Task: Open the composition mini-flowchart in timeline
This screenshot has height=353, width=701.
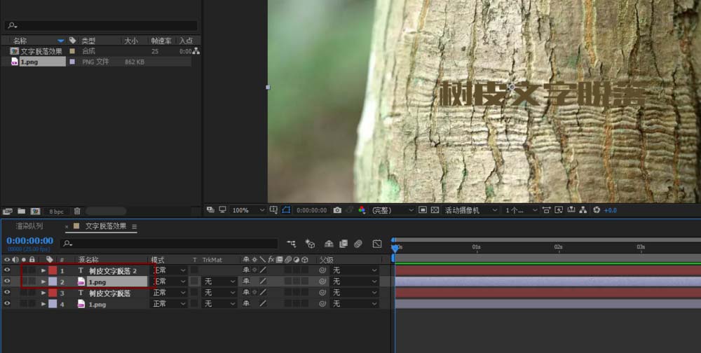Action: (x=292, y=244)
